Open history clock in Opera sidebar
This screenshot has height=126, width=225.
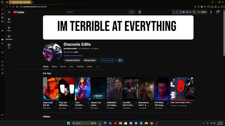pyautogui.click(x=2, y=65)
